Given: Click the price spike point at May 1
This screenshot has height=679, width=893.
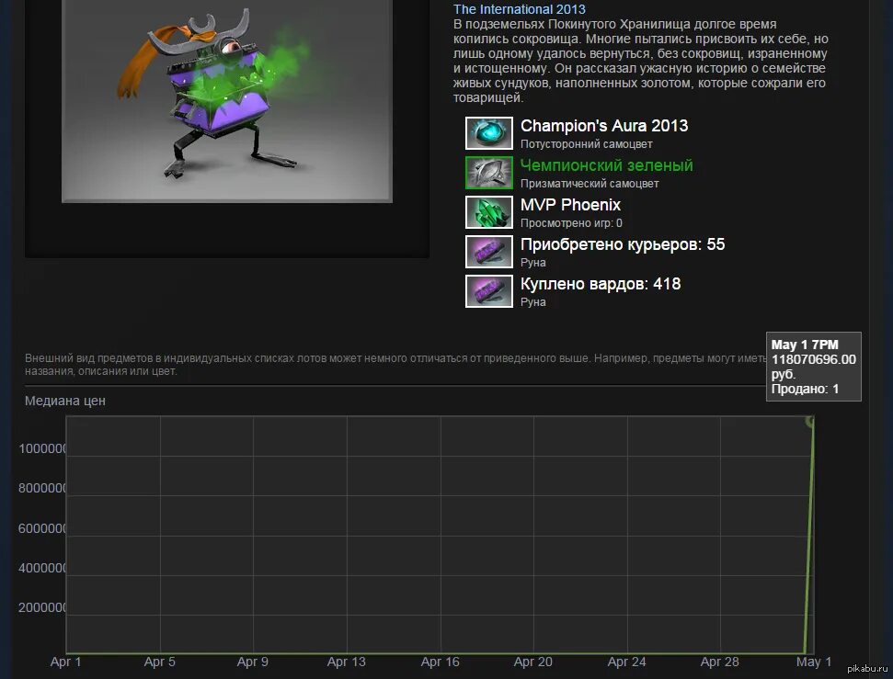Looking at the screenshot, I should pos(810,421).
